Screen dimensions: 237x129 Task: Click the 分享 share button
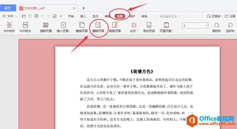click(x=230, y=16)
